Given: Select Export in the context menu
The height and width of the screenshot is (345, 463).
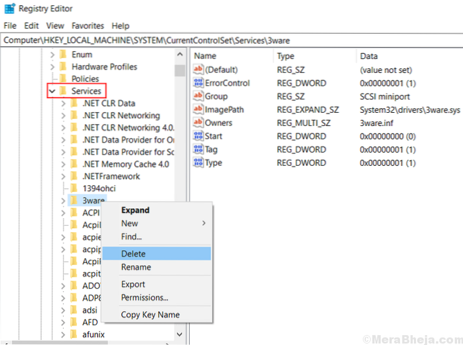Looking at the screenshot, I should pyautogui.click(x=133, y=285).
